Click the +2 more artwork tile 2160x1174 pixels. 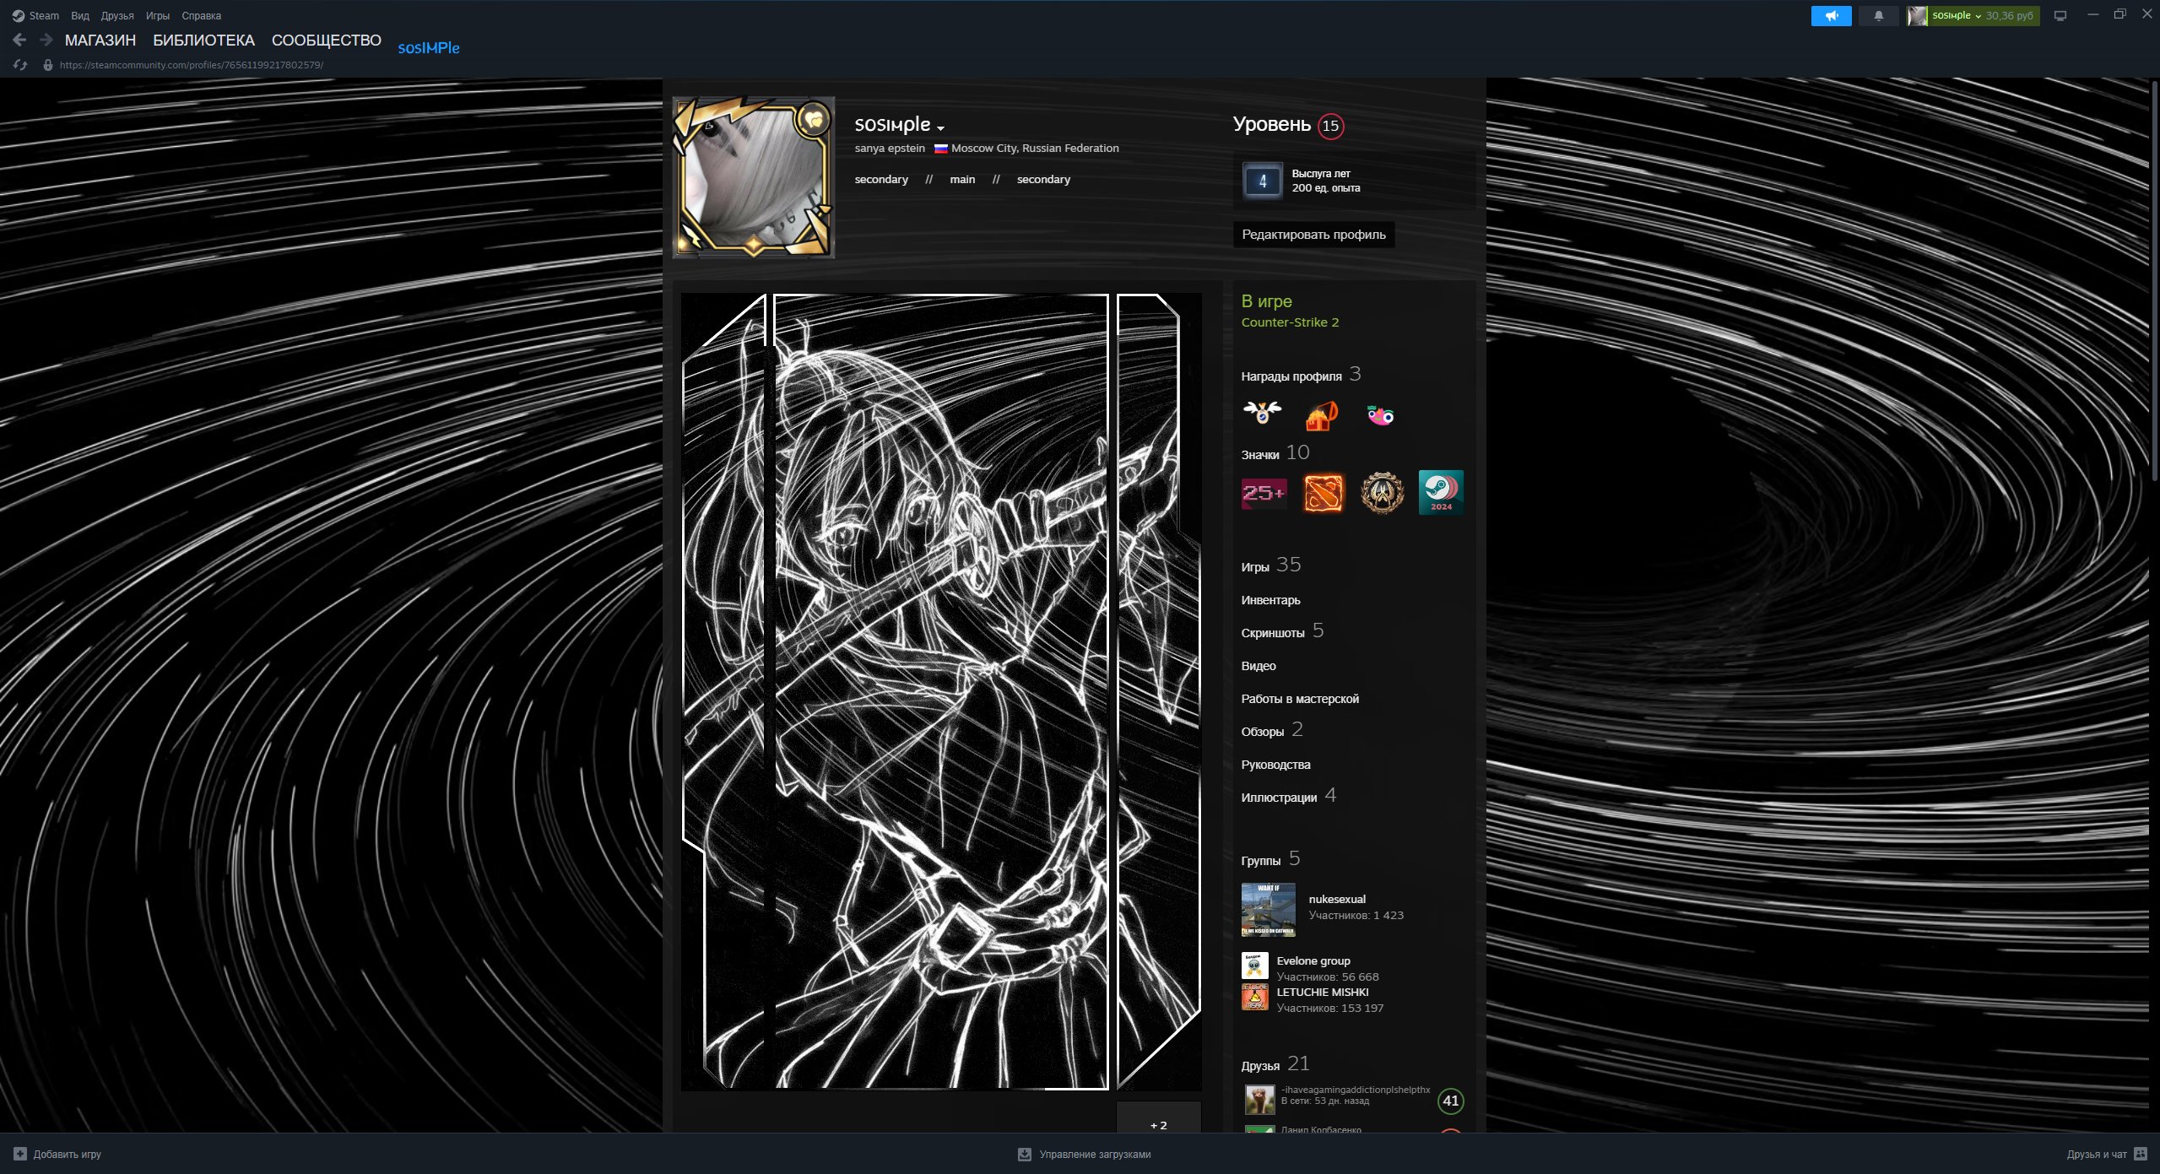(1158, 1117)
